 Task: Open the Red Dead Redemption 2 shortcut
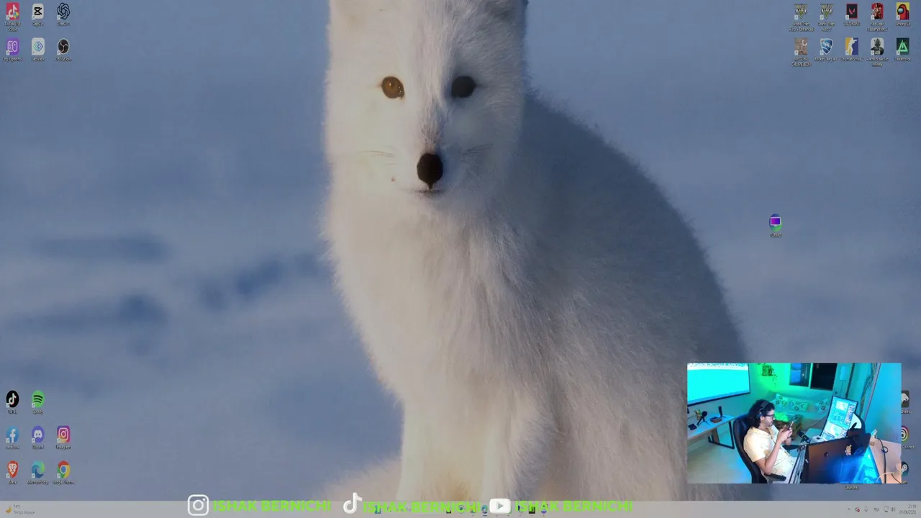[877, 16]
